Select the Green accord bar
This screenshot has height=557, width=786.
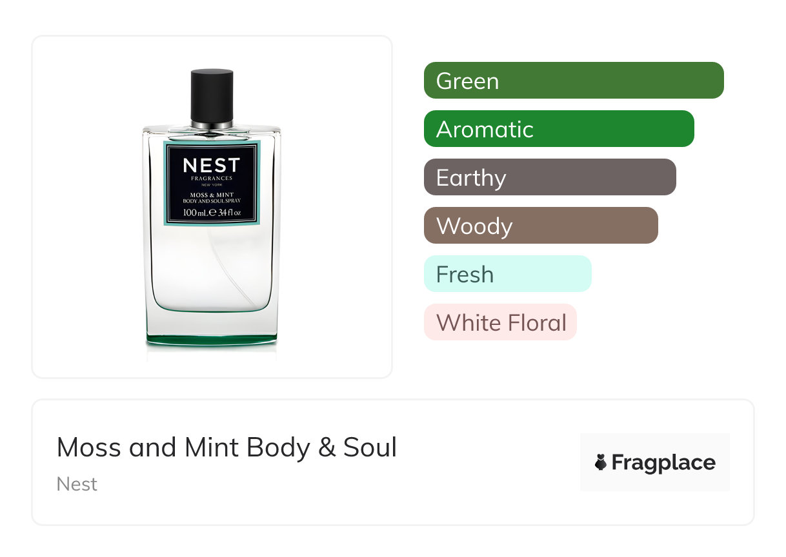pos(574,81)
